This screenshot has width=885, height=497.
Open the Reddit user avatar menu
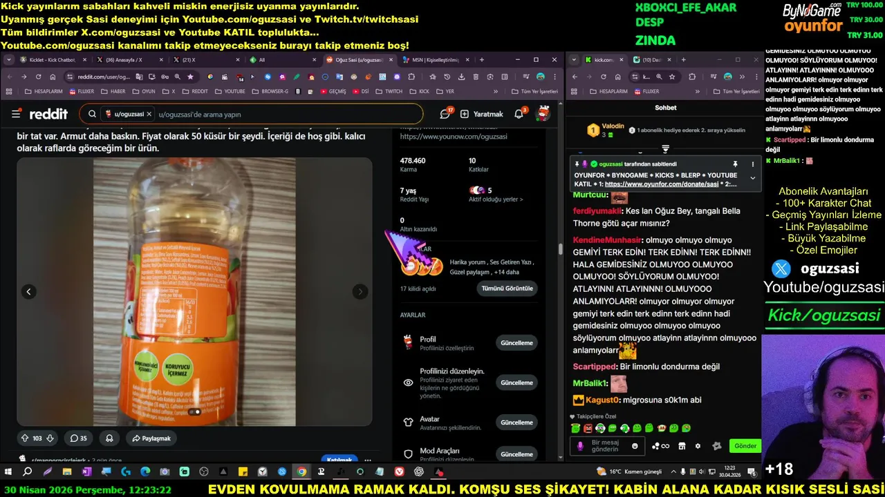(x=544, y=114)
